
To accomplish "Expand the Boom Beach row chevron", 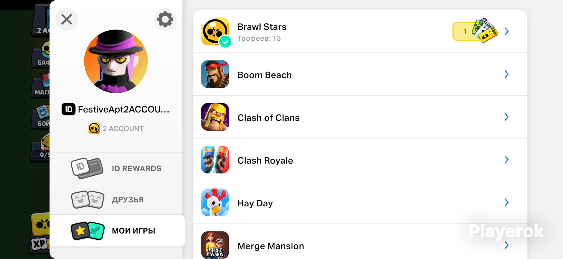I will pyautogui.click(x=506, y=74).
